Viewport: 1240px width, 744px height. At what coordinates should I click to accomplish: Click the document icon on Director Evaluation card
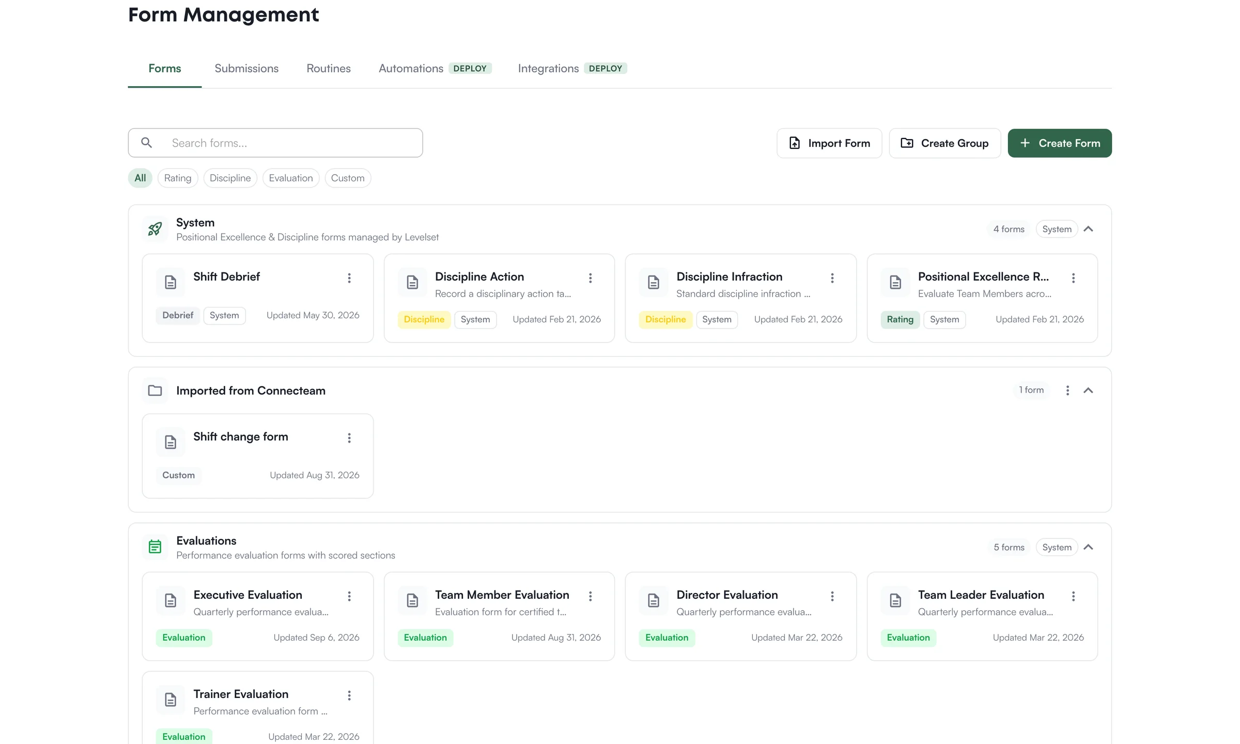tap(654, 600)
